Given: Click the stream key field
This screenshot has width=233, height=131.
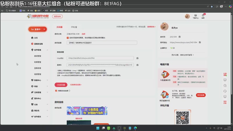Looking at the screenshot, I should pyautogui.click(x=100, y=65).
